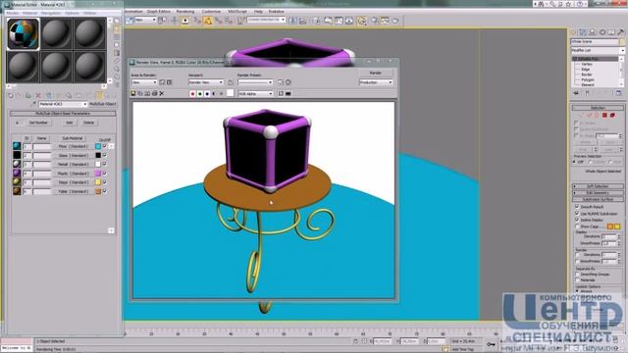
Task: Click the black Glass color swatch
Action: [98, 155]
